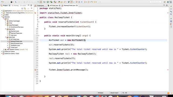173x97 pixels.
Task: Open the blue console view icon in right trim
Action: (171, 21)
